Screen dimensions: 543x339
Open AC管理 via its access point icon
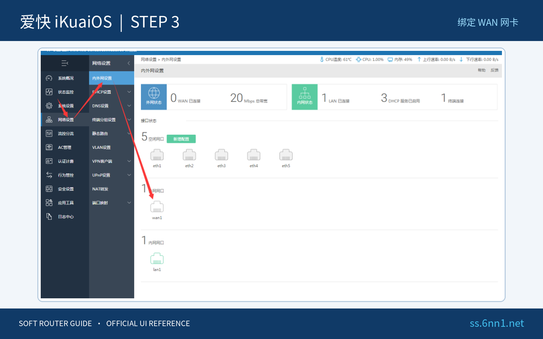pos(49,147)
